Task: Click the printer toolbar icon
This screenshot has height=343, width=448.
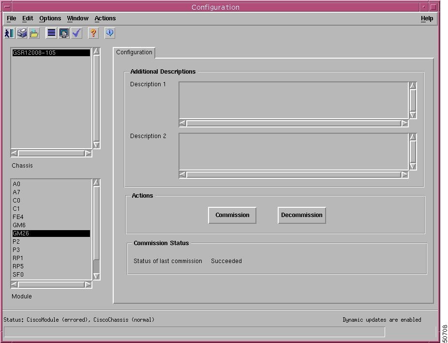Action: 22,33
